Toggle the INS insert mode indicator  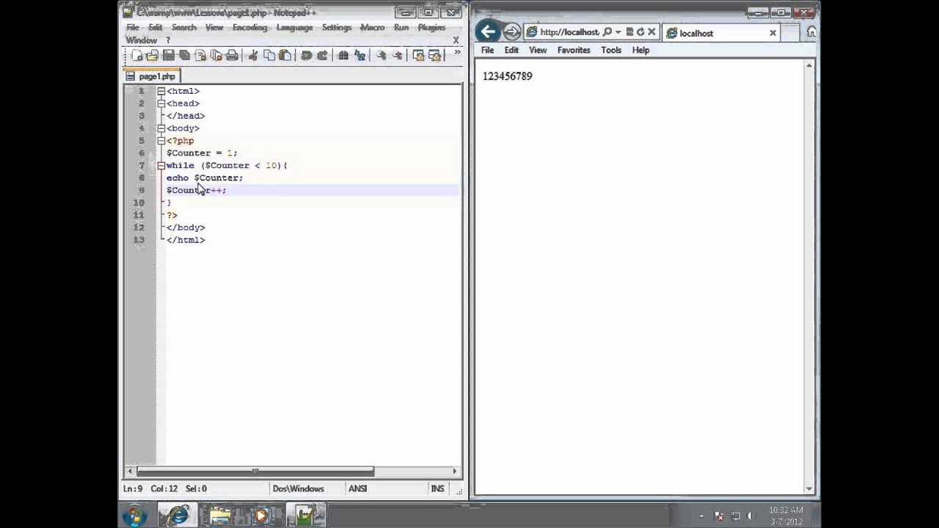click(x=438, y=488)
